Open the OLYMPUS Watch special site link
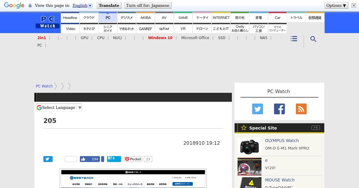 pos(282,141)
